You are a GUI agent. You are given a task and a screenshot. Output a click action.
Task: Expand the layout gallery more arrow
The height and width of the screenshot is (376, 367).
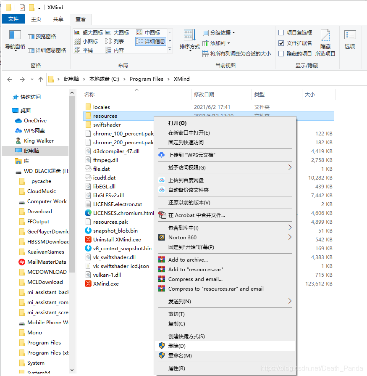coord(170,49)
